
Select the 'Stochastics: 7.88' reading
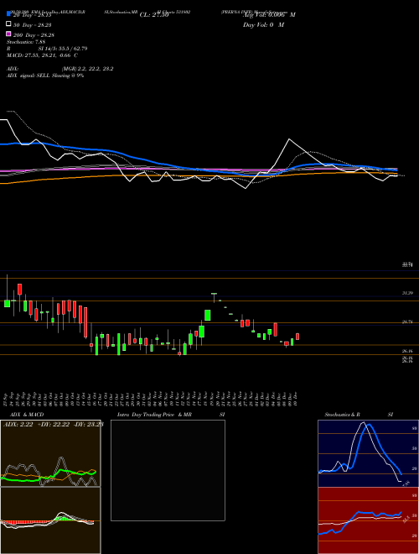click(x=26, y=42)
